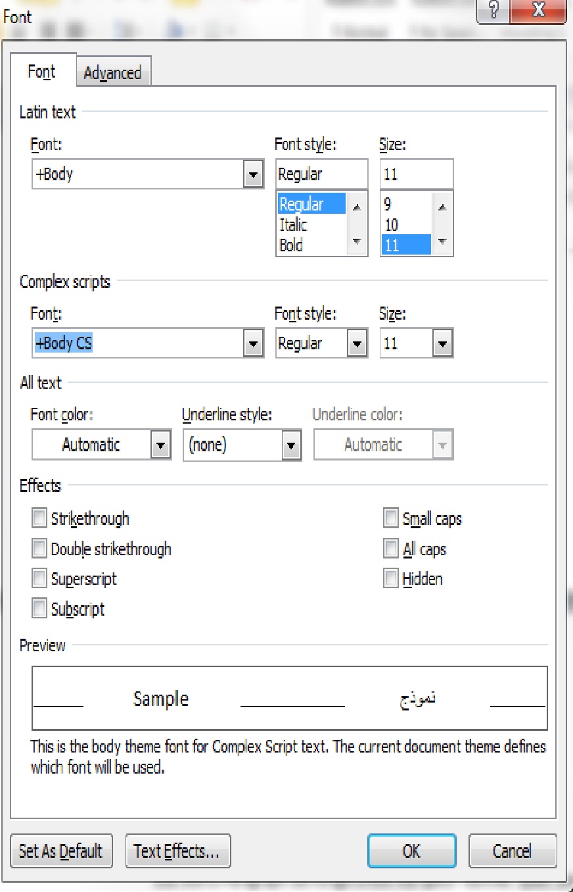Enable the Strikethrough checkbox
The height and width of the screenshot is (892, 573).
click(x=40, y=518)
